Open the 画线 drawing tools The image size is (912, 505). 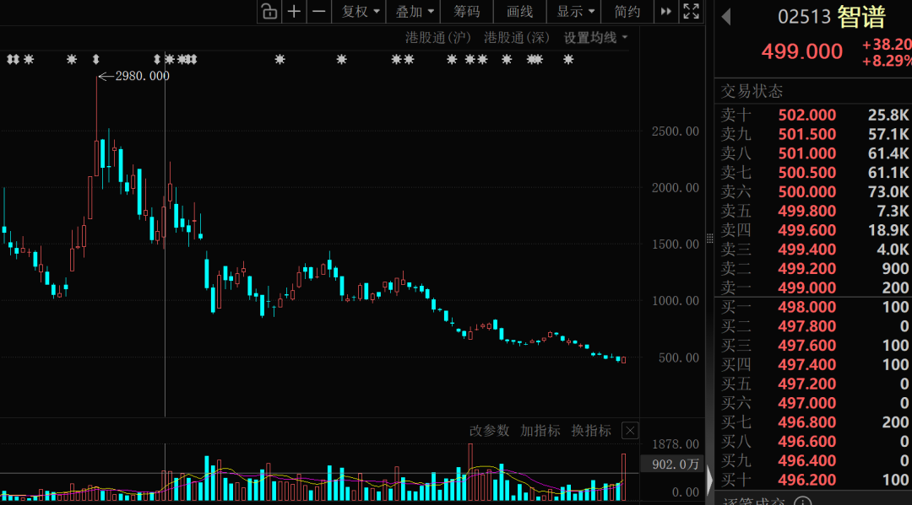tap(520, 12)
